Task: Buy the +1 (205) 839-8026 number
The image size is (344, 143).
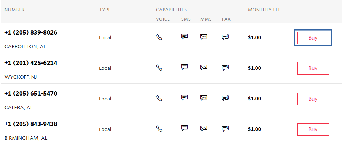Action: click(x=313, y=38)
